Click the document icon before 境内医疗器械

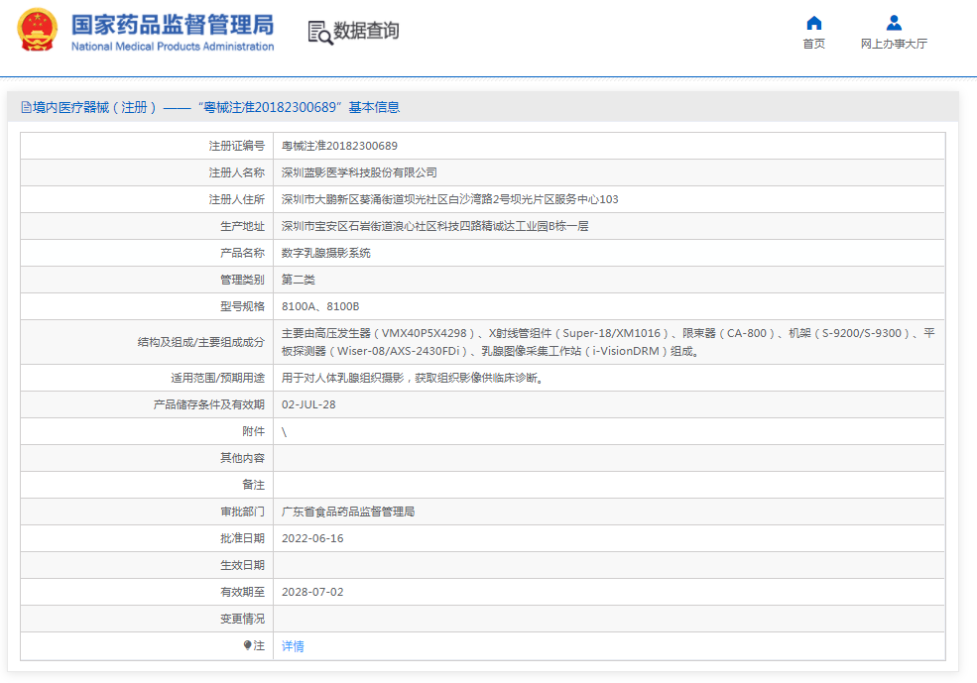coord(26,107)
